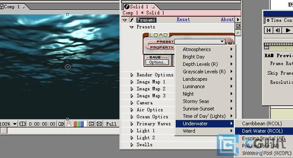The height and width of the screenshot is (158, 293).
Task: Toggle the Psunami effect 'f' switch
Action: [132, 20]
